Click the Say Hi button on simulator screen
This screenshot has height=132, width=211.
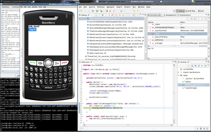click(32, 30)
